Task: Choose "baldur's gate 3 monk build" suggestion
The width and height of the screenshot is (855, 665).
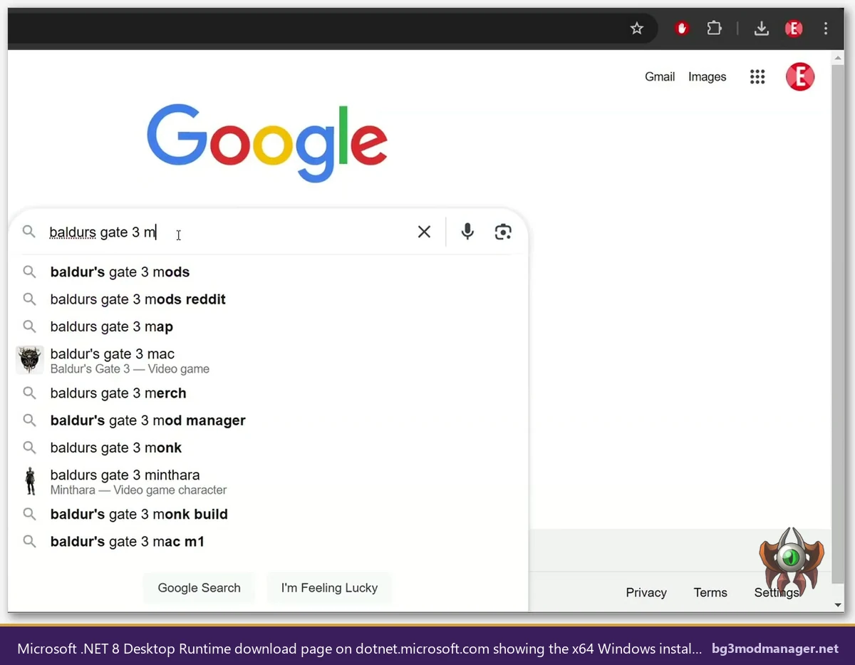Action: (268, 515)
